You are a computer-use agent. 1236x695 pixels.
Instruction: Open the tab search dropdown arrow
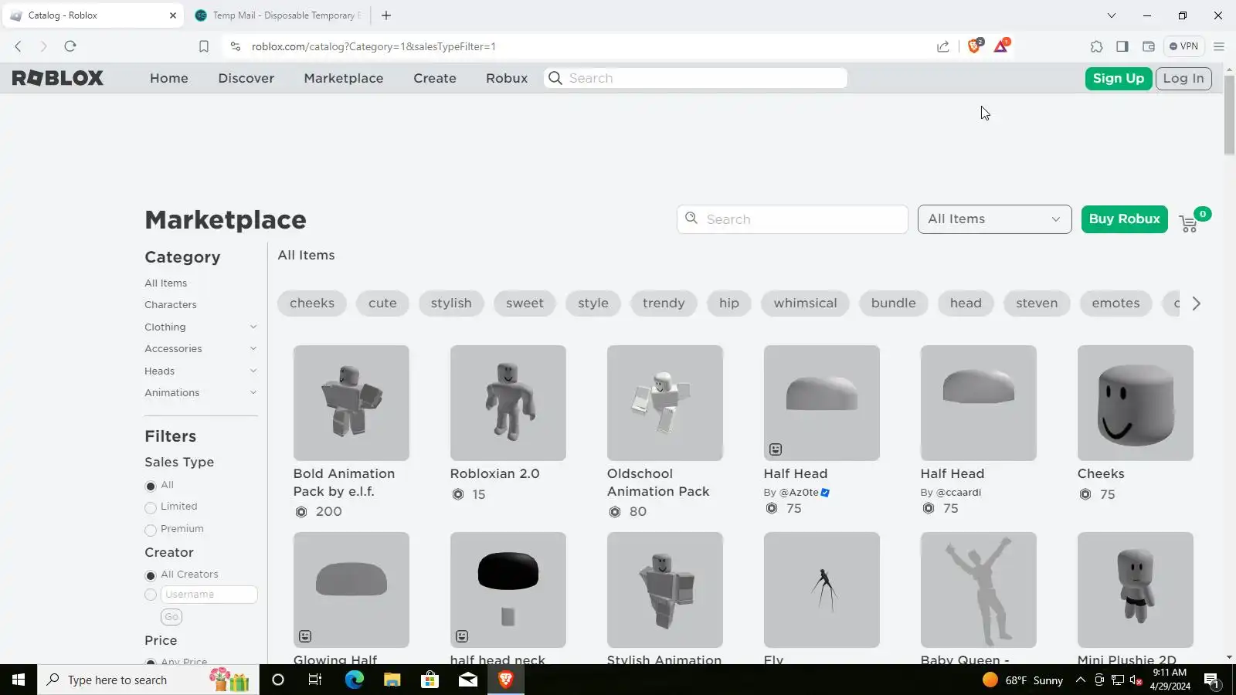click(1112, 15)
